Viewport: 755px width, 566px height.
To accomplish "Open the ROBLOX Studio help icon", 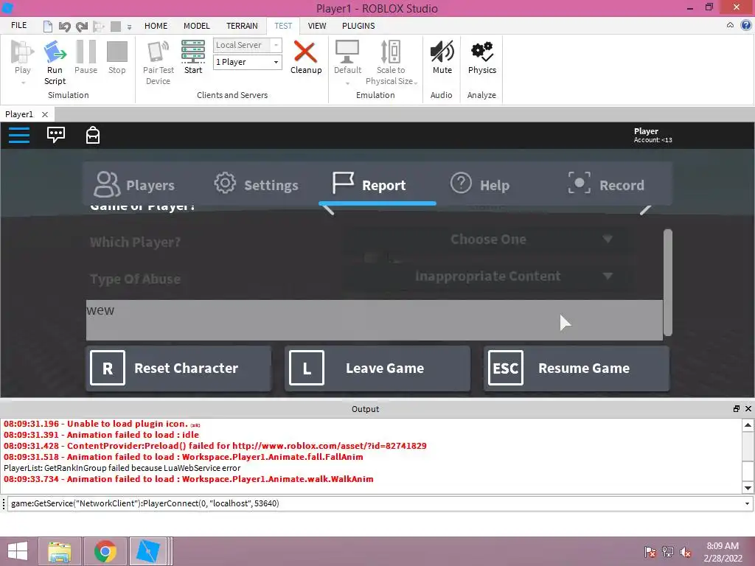I will (746, 26).
